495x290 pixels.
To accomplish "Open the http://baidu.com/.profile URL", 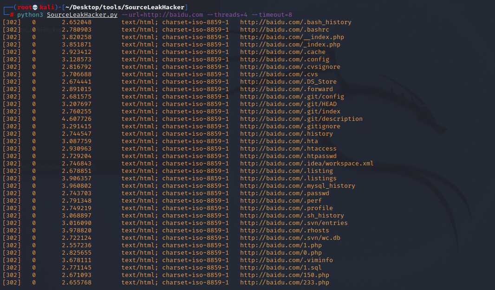I will point(287,208).
